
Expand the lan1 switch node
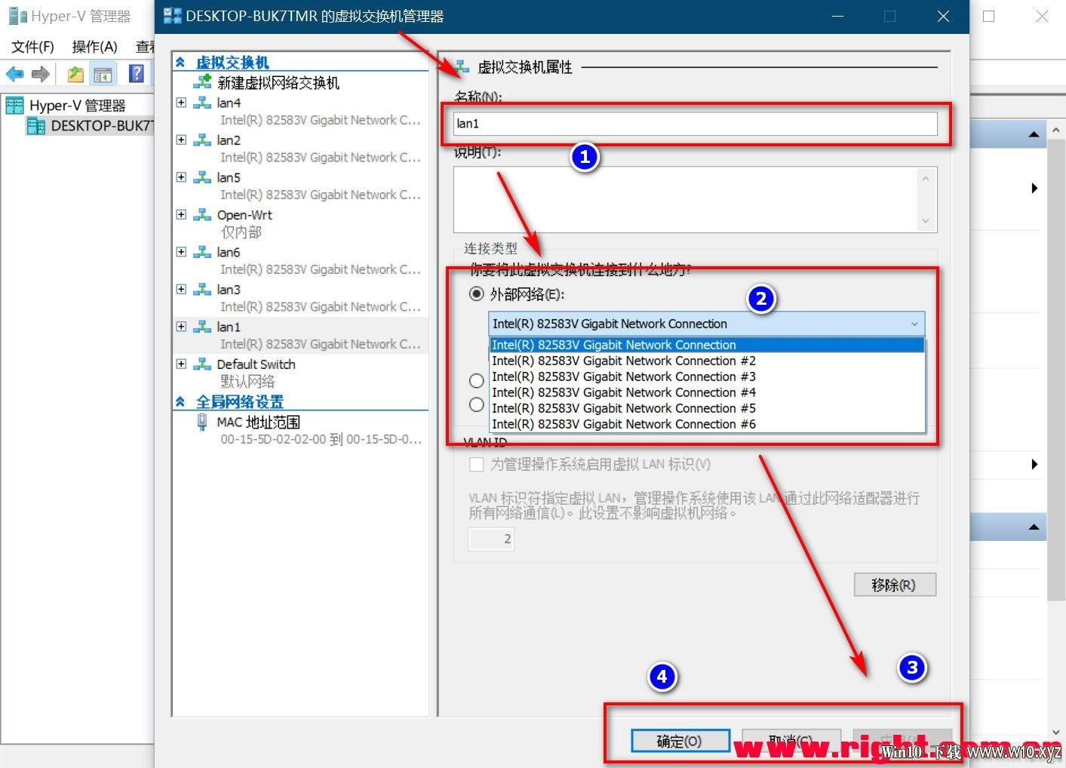point(181,327)
